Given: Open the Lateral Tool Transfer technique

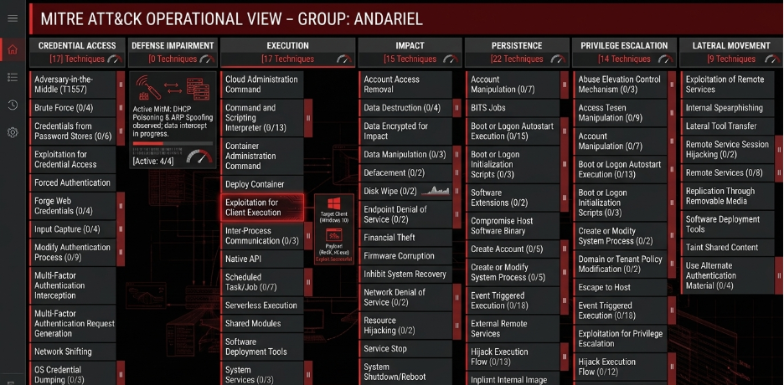Looking at the screenshot, I should tap(728, 126).
